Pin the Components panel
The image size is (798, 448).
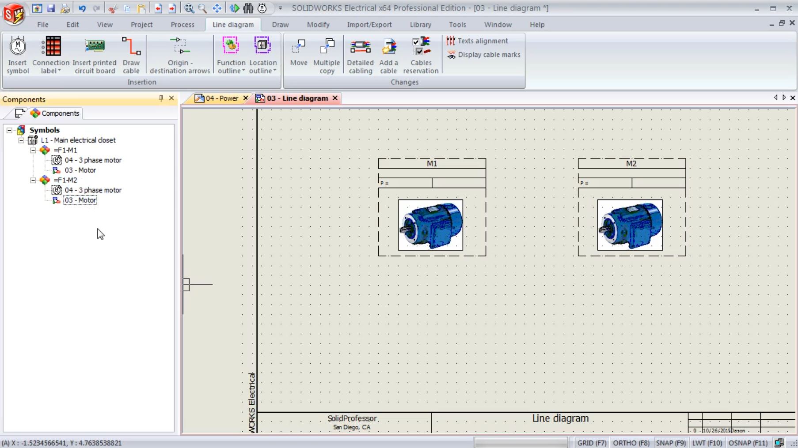click(x=161, y=98)
